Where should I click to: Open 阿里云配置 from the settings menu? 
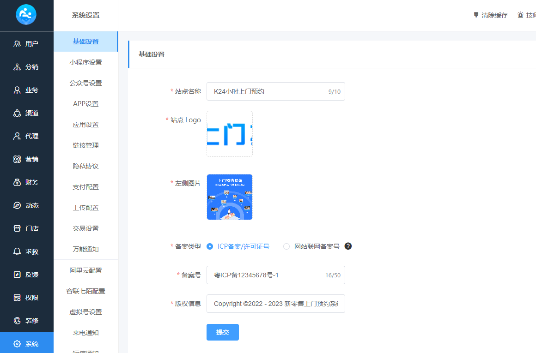pos(85,269)
